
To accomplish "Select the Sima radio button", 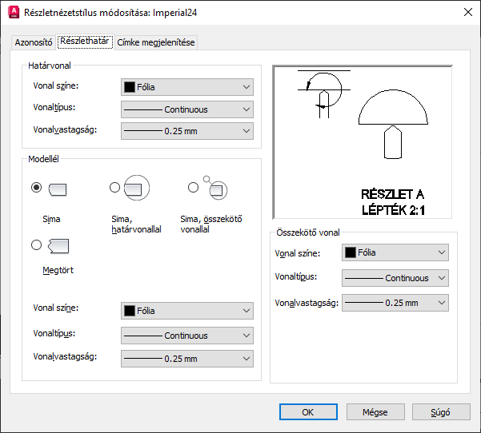I will click(37, 187).
